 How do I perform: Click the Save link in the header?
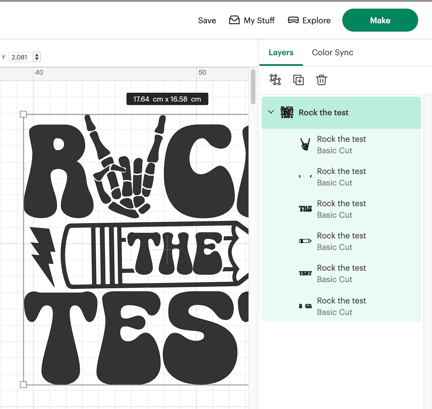[x=207, y=20]
